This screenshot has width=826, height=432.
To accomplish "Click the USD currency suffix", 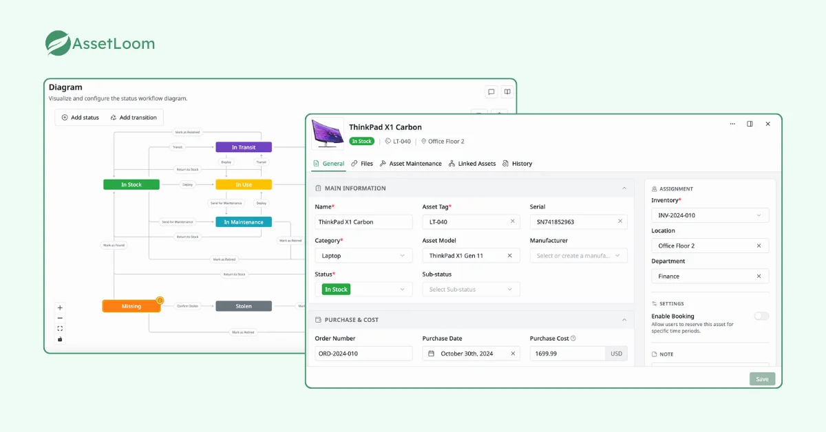I will coord(616,354).
